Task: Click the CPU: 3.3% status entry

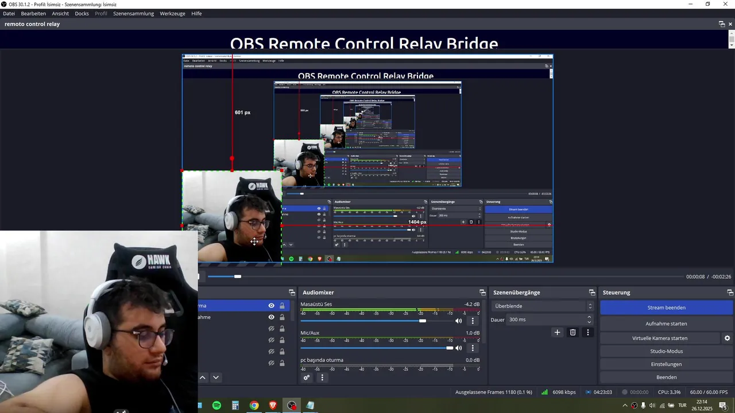Action: pyautogui.click(x=669, y=392)
